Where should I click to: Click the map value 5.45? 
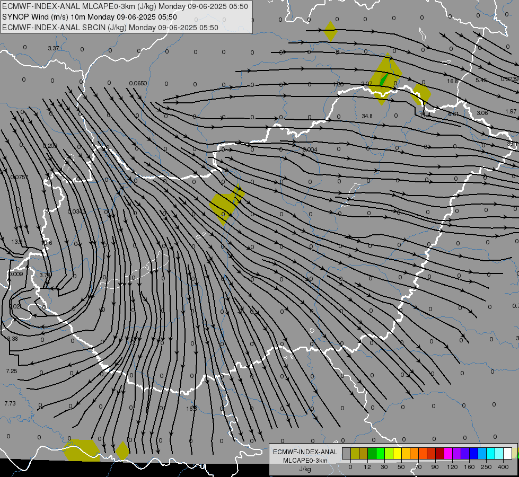point(481,80)
